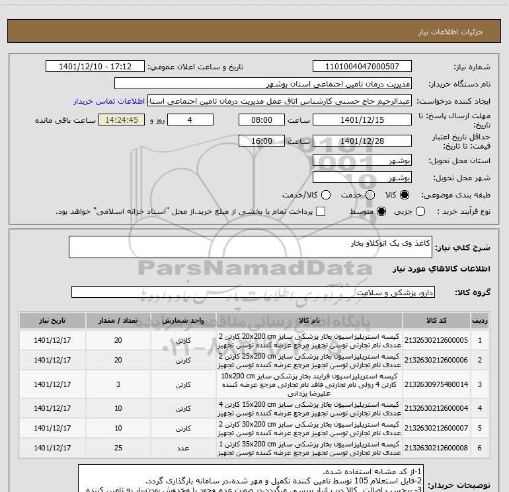Click the goods group field دارو، پزشکی و سلامت
The width and height of the screenshot is (509, 492).
253,292
